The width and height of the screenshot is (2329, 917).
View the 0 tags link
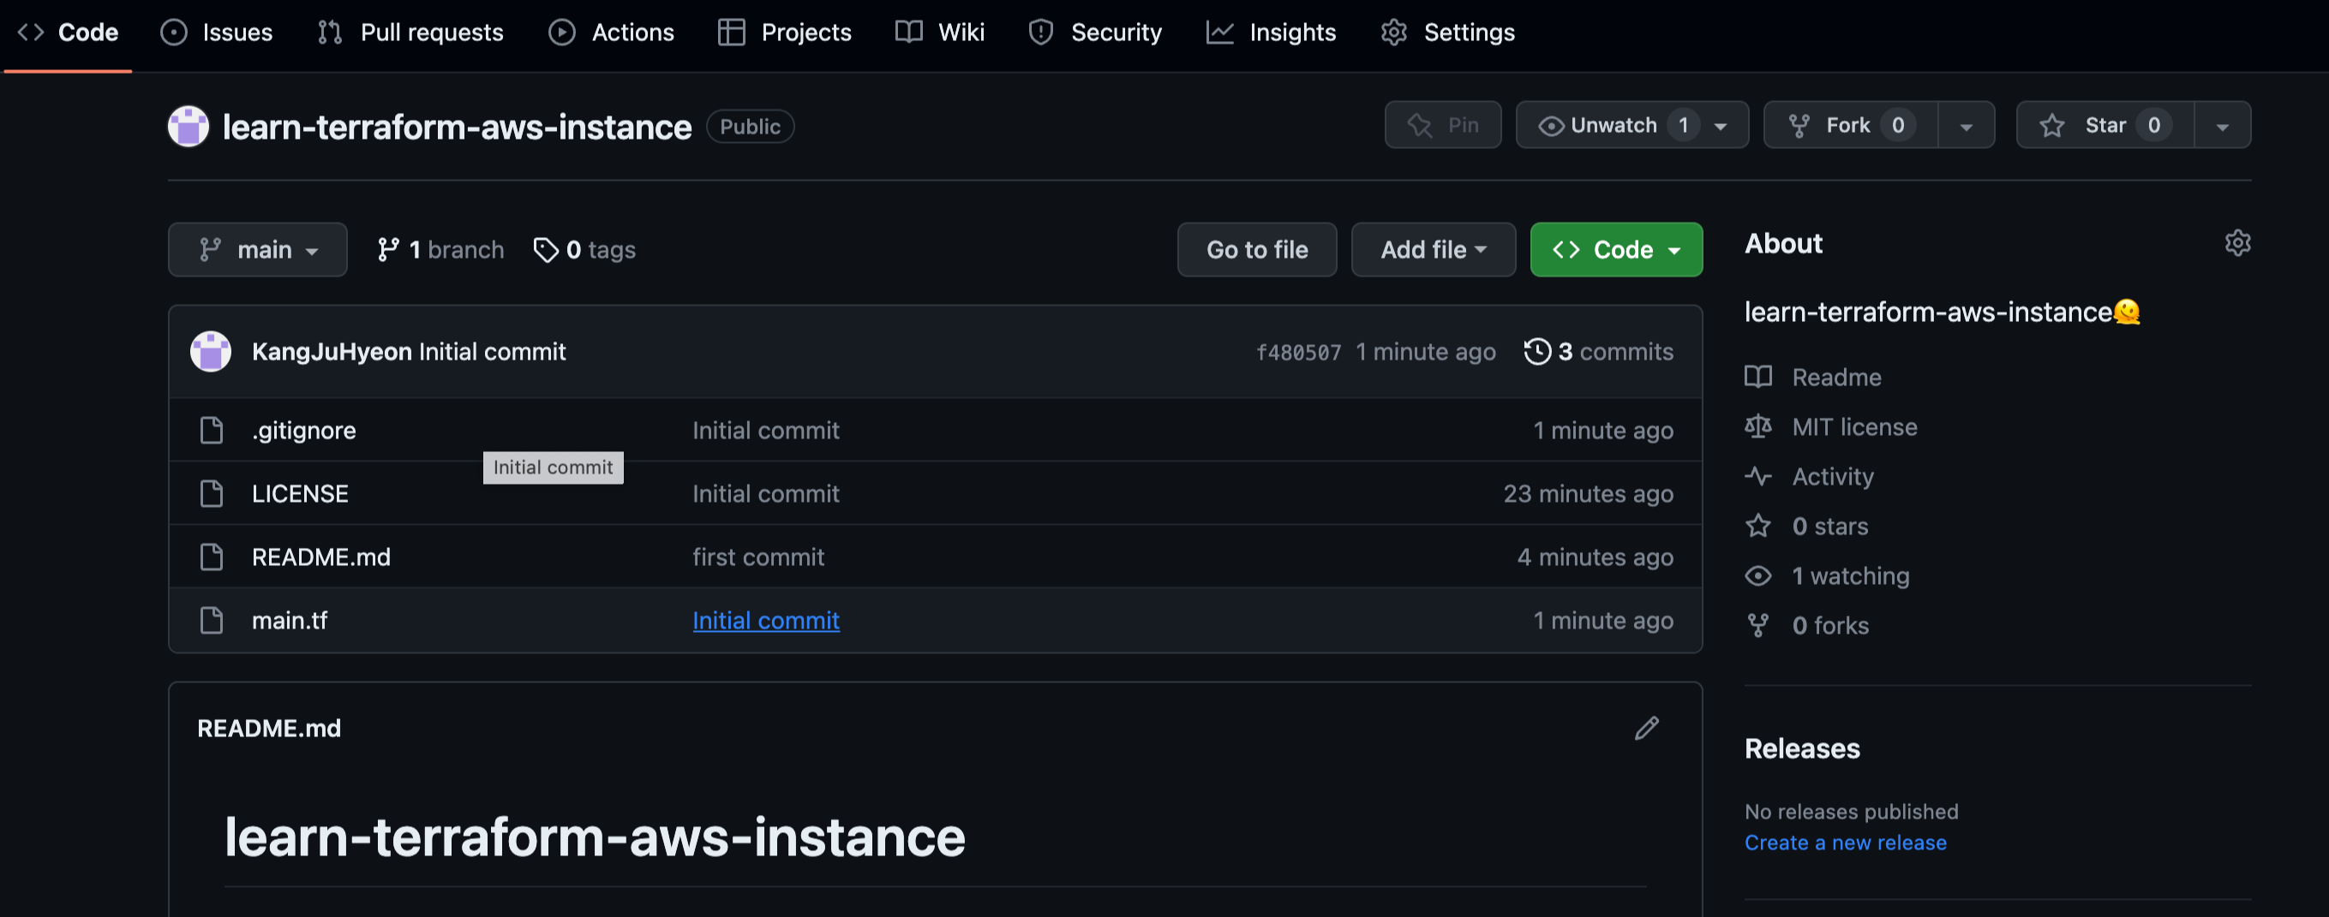[x=584, y=249]
